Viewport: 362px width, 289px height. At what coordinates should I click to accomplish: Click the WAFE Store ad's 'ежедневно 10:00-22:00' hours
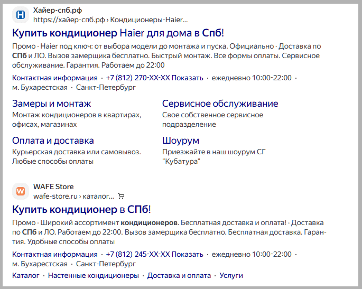(252, 254)
